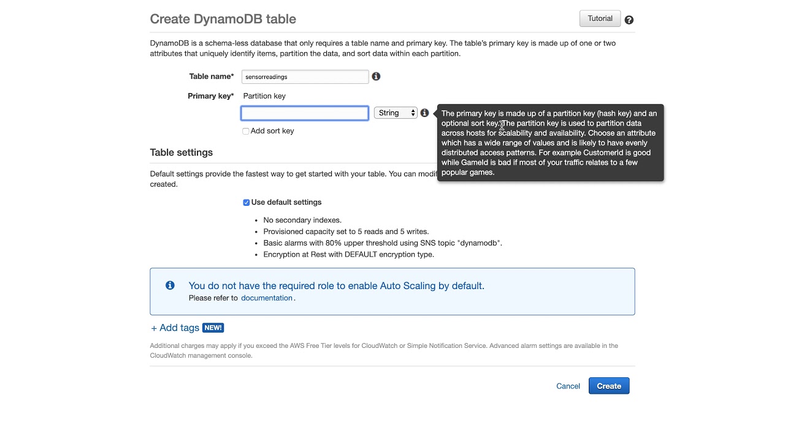The width and height of the screenshot is (785, 441).
Task: Uncheck Use default settings checkbox
Action: point(246,203)
